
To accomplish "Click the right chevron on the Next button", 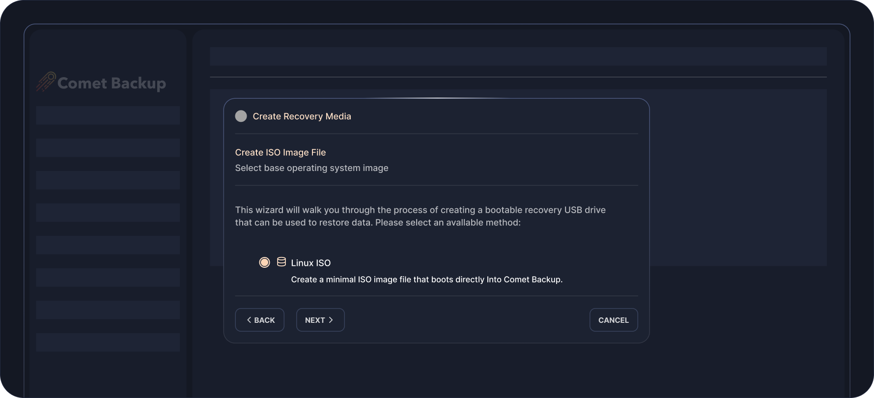I will 331,320.
